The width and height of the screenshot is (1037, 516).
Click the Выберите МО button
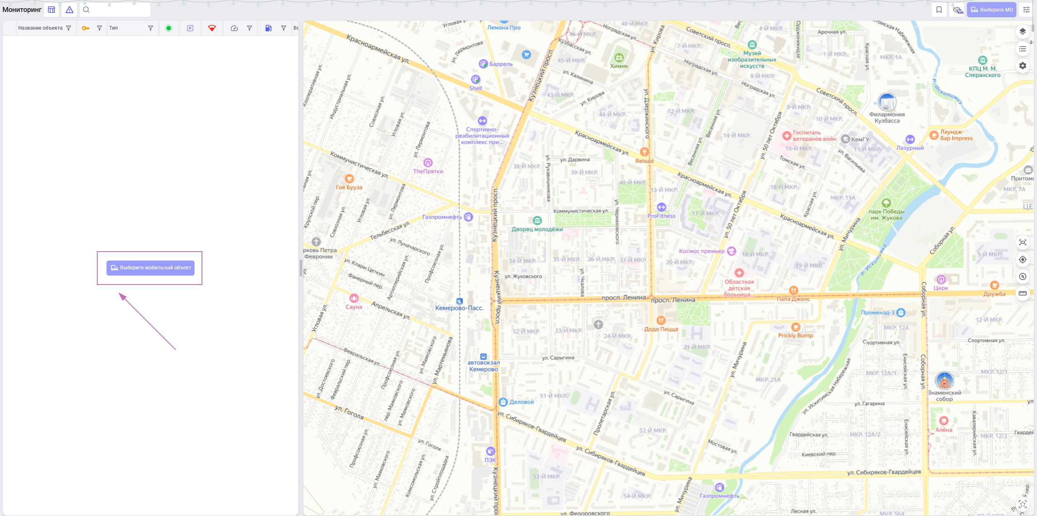[991, 10]
